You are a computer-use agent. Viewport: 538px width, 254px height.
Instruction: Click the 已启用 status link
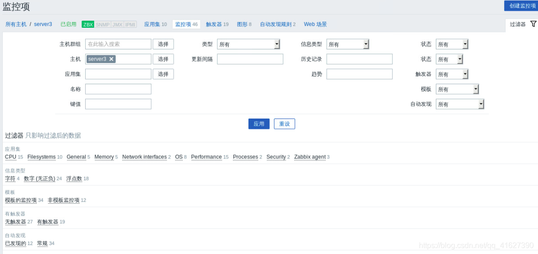pyautogui.click(x=68, y=24)
